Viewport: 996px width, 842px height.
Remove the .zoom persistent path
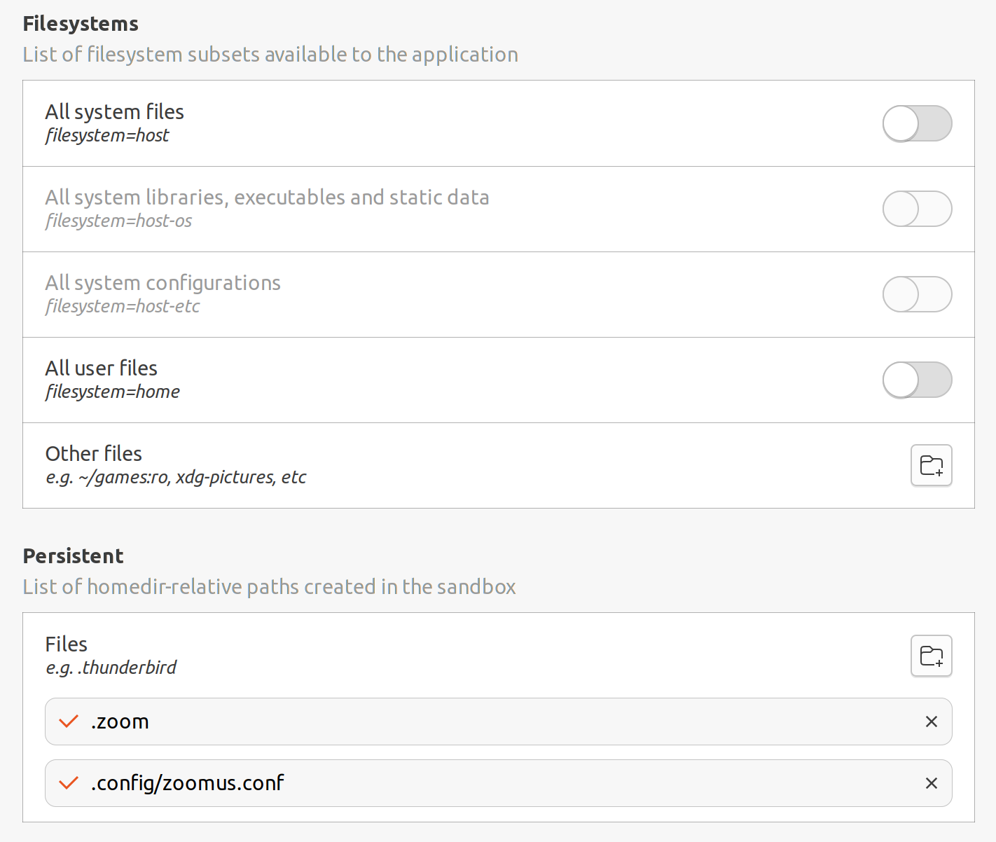point(932,722)
